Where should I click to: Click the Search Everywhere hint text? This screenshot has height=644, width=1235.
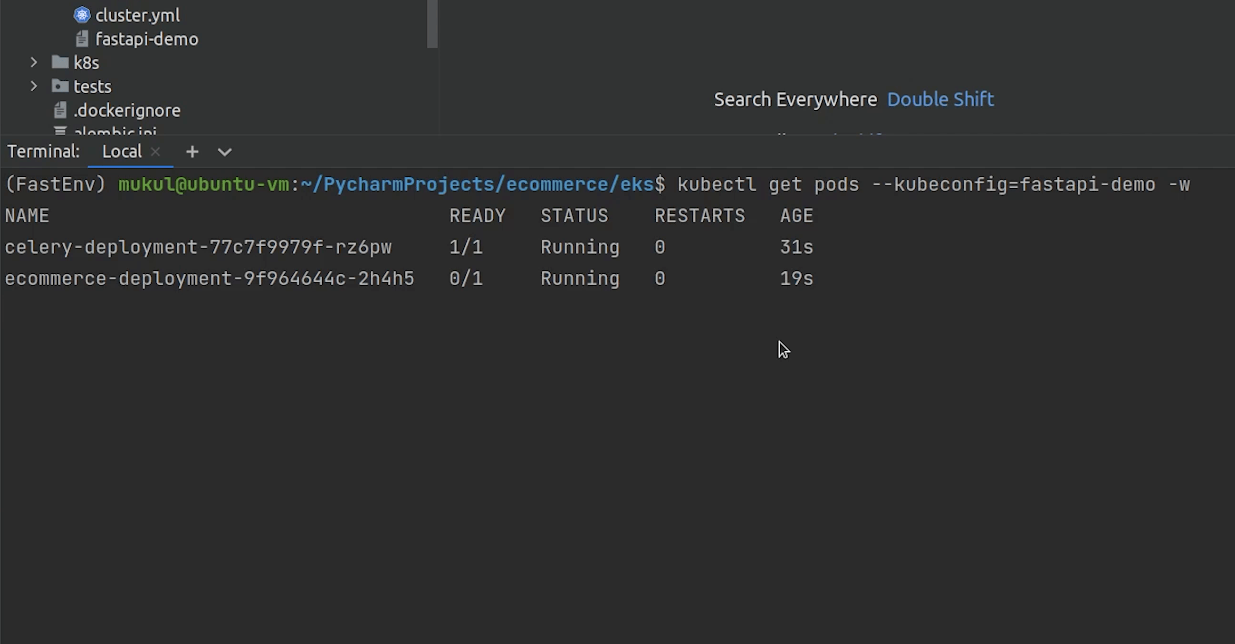(x=795, y=99)
